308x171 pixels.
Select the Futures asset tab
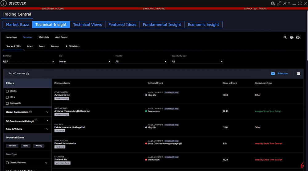point(55,46)
